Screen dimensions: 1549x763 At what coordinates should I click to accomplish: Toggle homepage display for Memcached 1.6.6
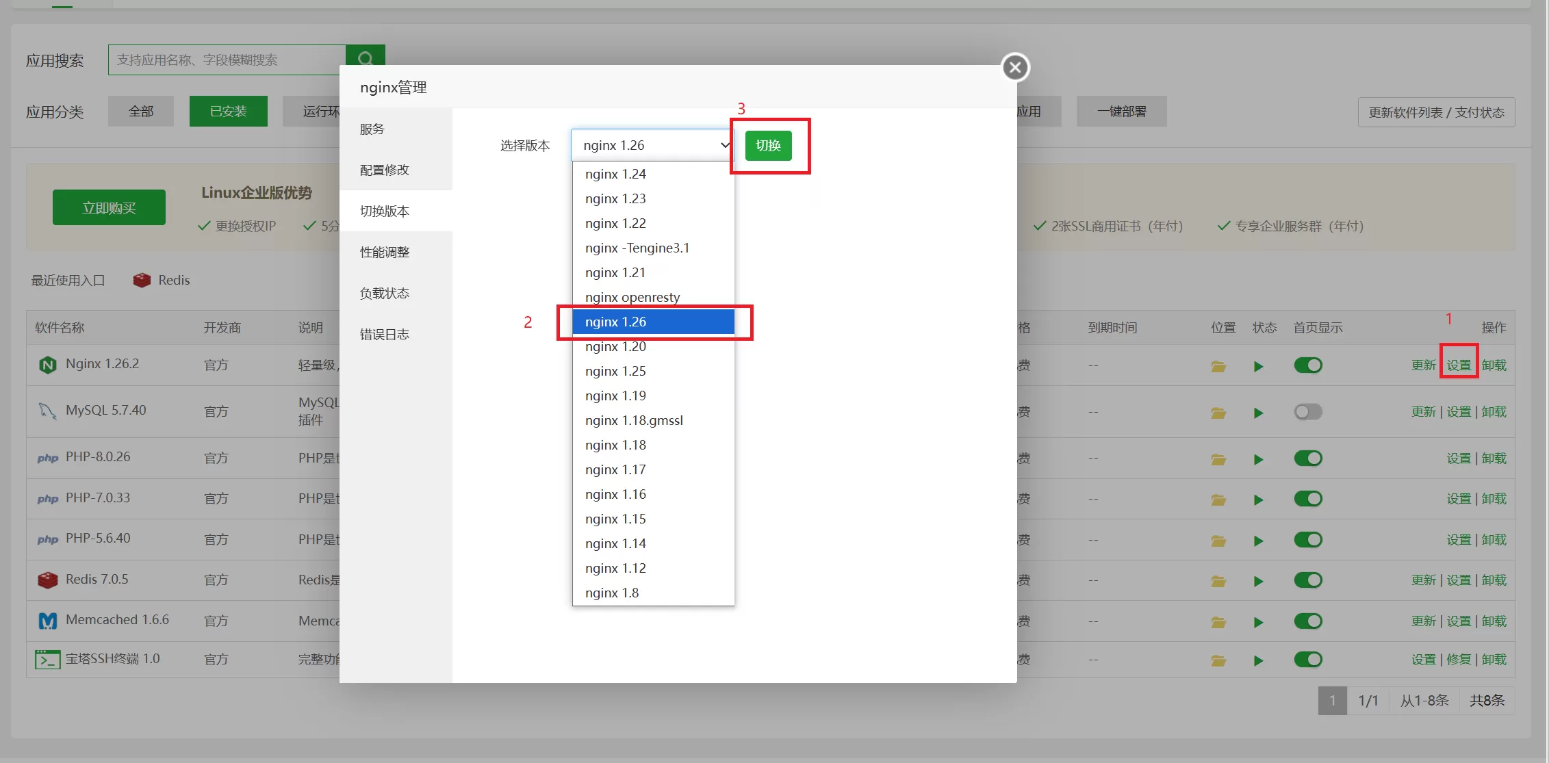pyautogui.click(x=1307, y=621)
